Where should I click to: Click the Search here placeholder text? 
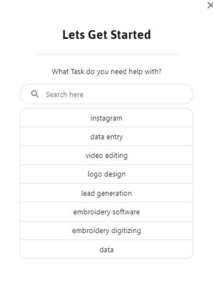pyautogui.click(x=65, y=95)
